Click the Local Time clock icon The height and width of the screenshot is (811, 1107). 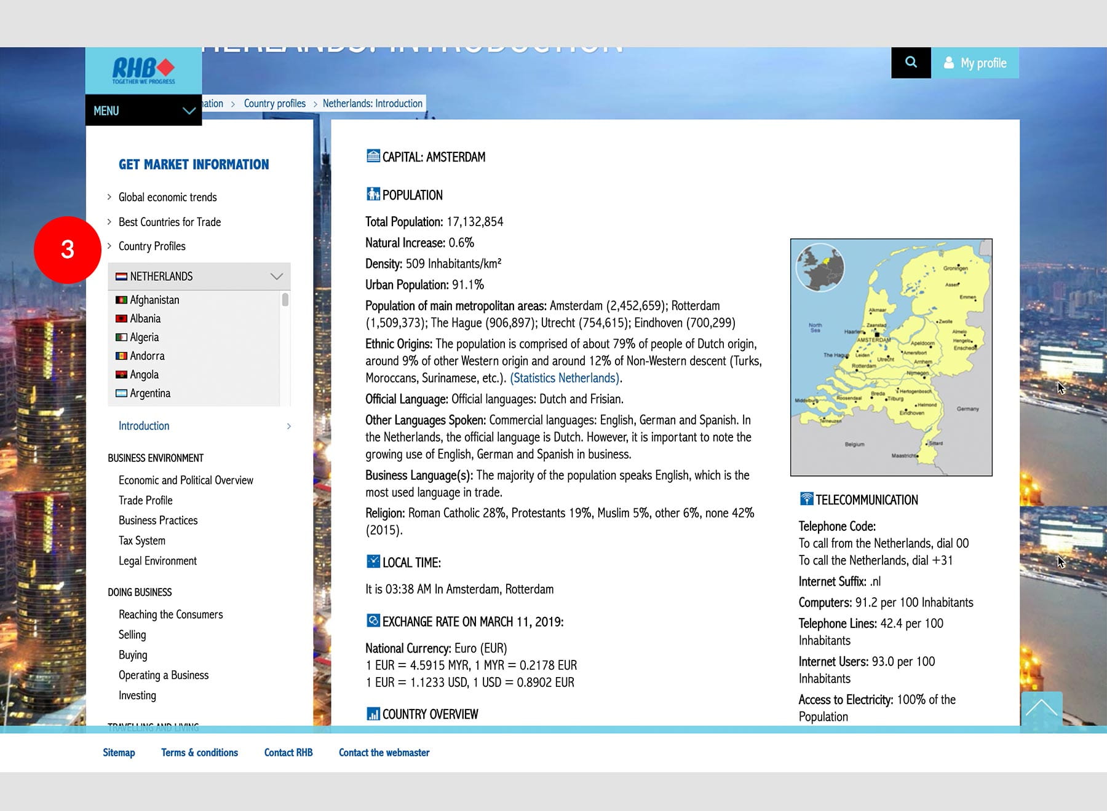(x=373, y=562)
